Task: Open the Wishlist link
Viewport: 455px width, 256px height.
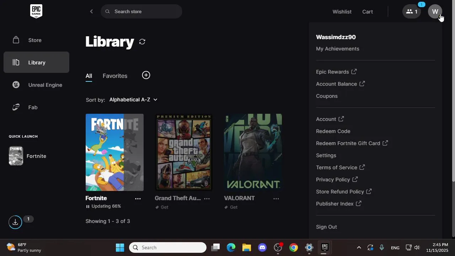Action: (x=342, y=11)
